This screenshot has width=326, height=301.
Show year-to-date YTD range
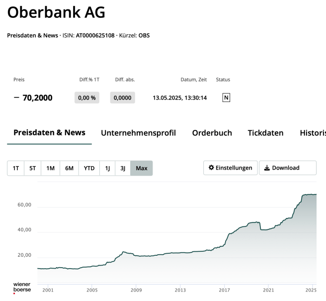point(89,168)
